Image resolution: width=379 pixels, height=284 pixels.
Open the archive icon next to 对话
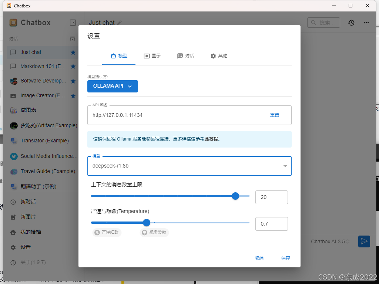pos(73,38)
